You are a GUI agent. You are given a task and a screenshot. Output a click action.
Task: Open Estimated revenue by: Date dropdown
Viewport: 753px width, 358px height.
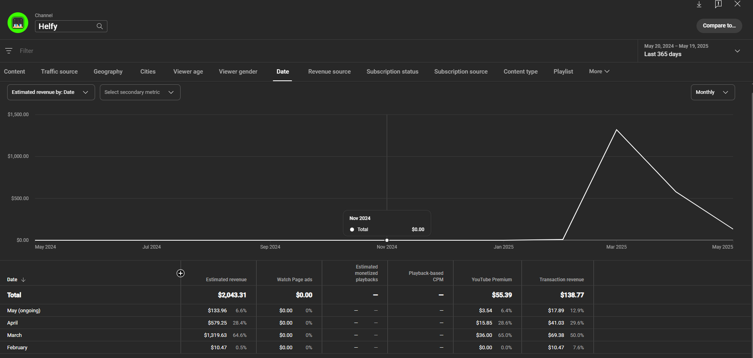[51, 92]
